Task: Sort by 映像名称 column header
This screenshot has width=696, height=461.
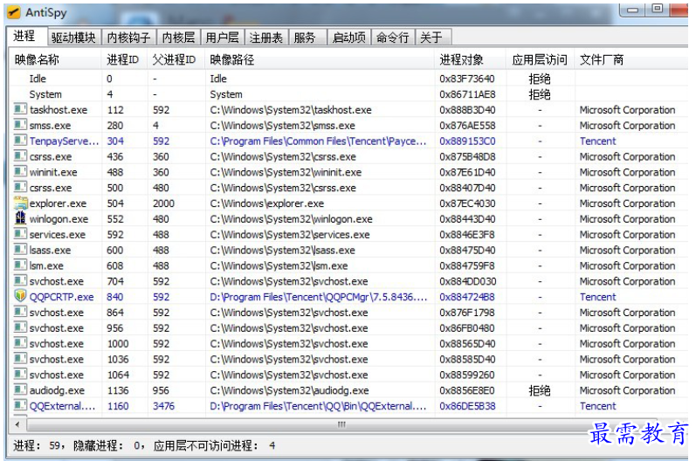Action: (x=56, y=59)
